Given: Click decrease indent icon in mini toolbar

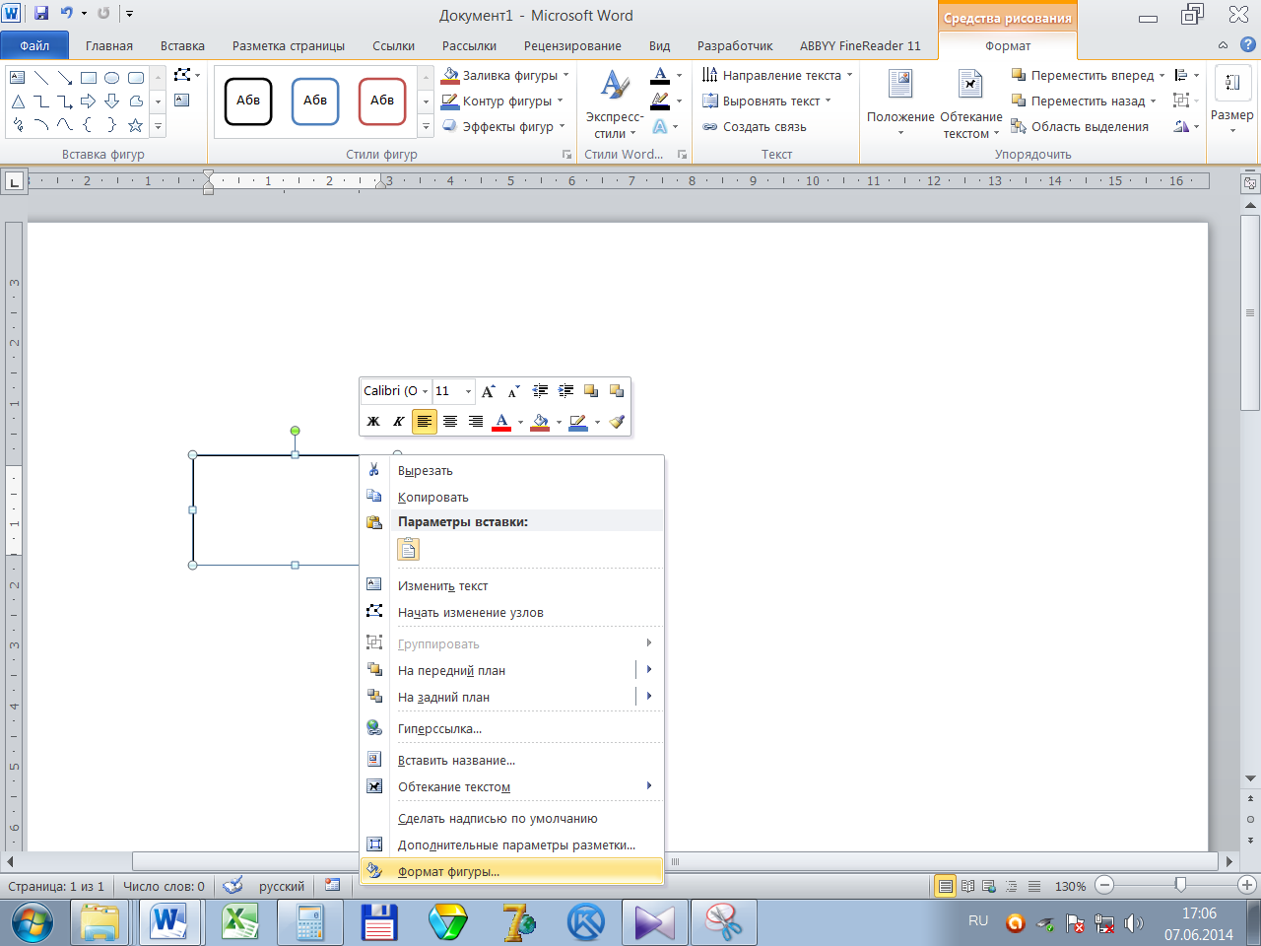Looking at the screenshot, I should pos(540,391).
